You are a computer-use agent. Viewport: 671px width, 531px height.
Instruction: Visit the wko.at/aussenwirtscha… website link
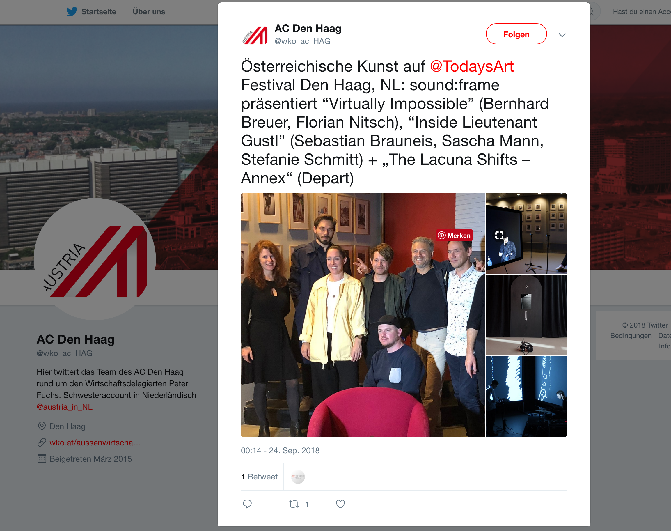pos(95,442)
